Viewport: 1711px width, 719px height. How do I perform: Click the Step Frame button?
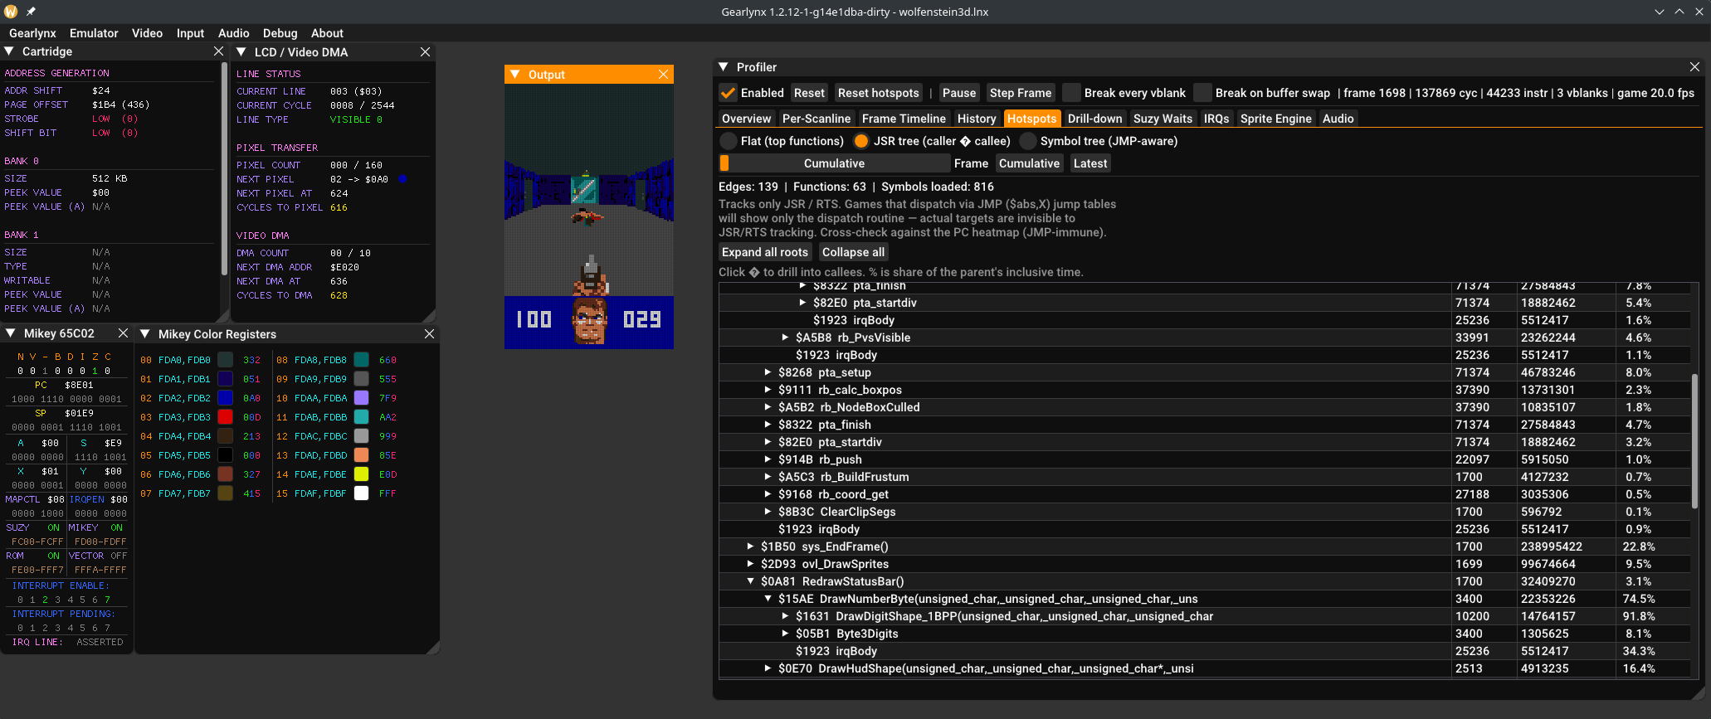click(1021, 93)
